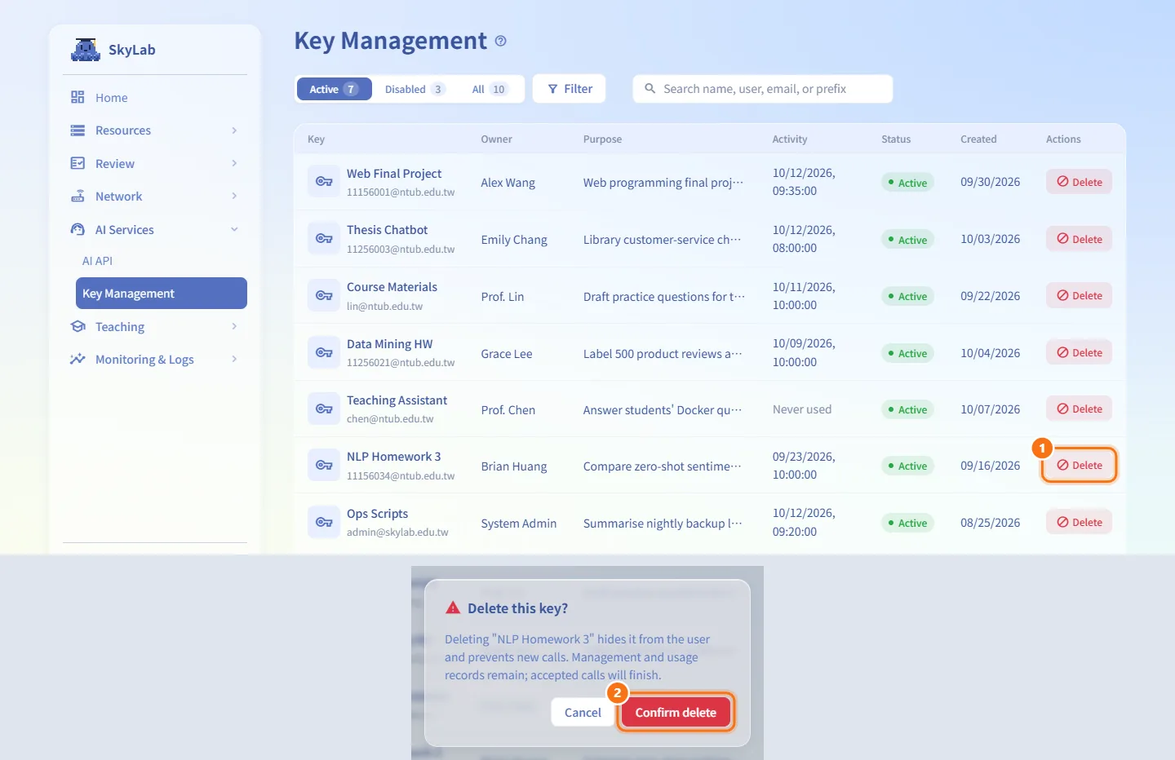Click the warning triangle in delete dialog
This screenshot has width=1175, height=760.
tap(453, 608)
